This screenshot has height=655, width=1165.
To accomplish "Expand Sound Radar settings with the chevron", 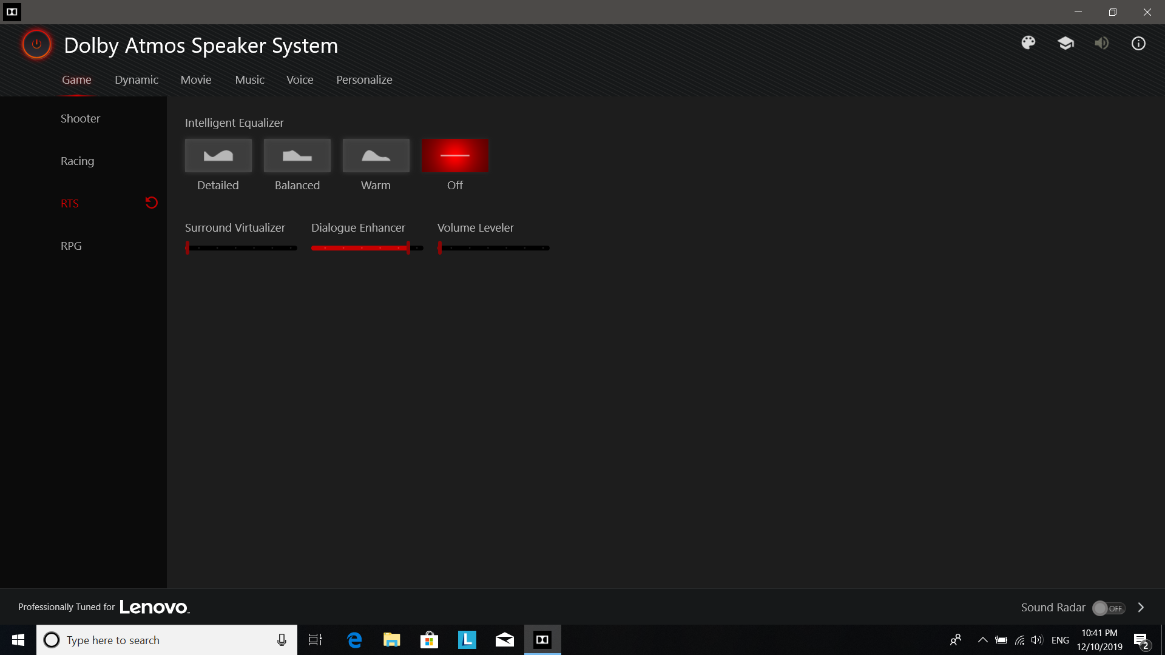I will click(1141, 607).
